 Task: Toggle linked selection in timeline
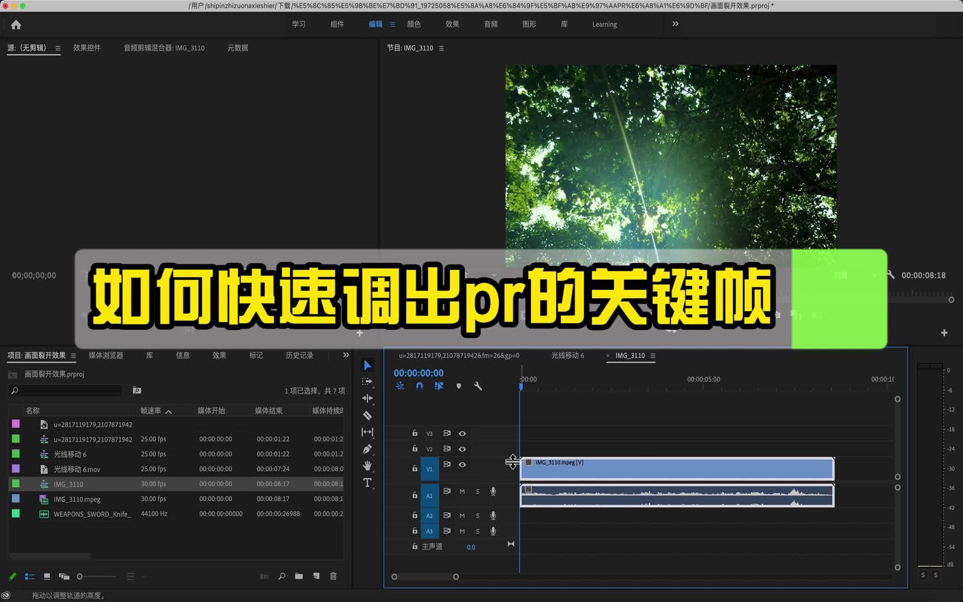coord(439,386)
